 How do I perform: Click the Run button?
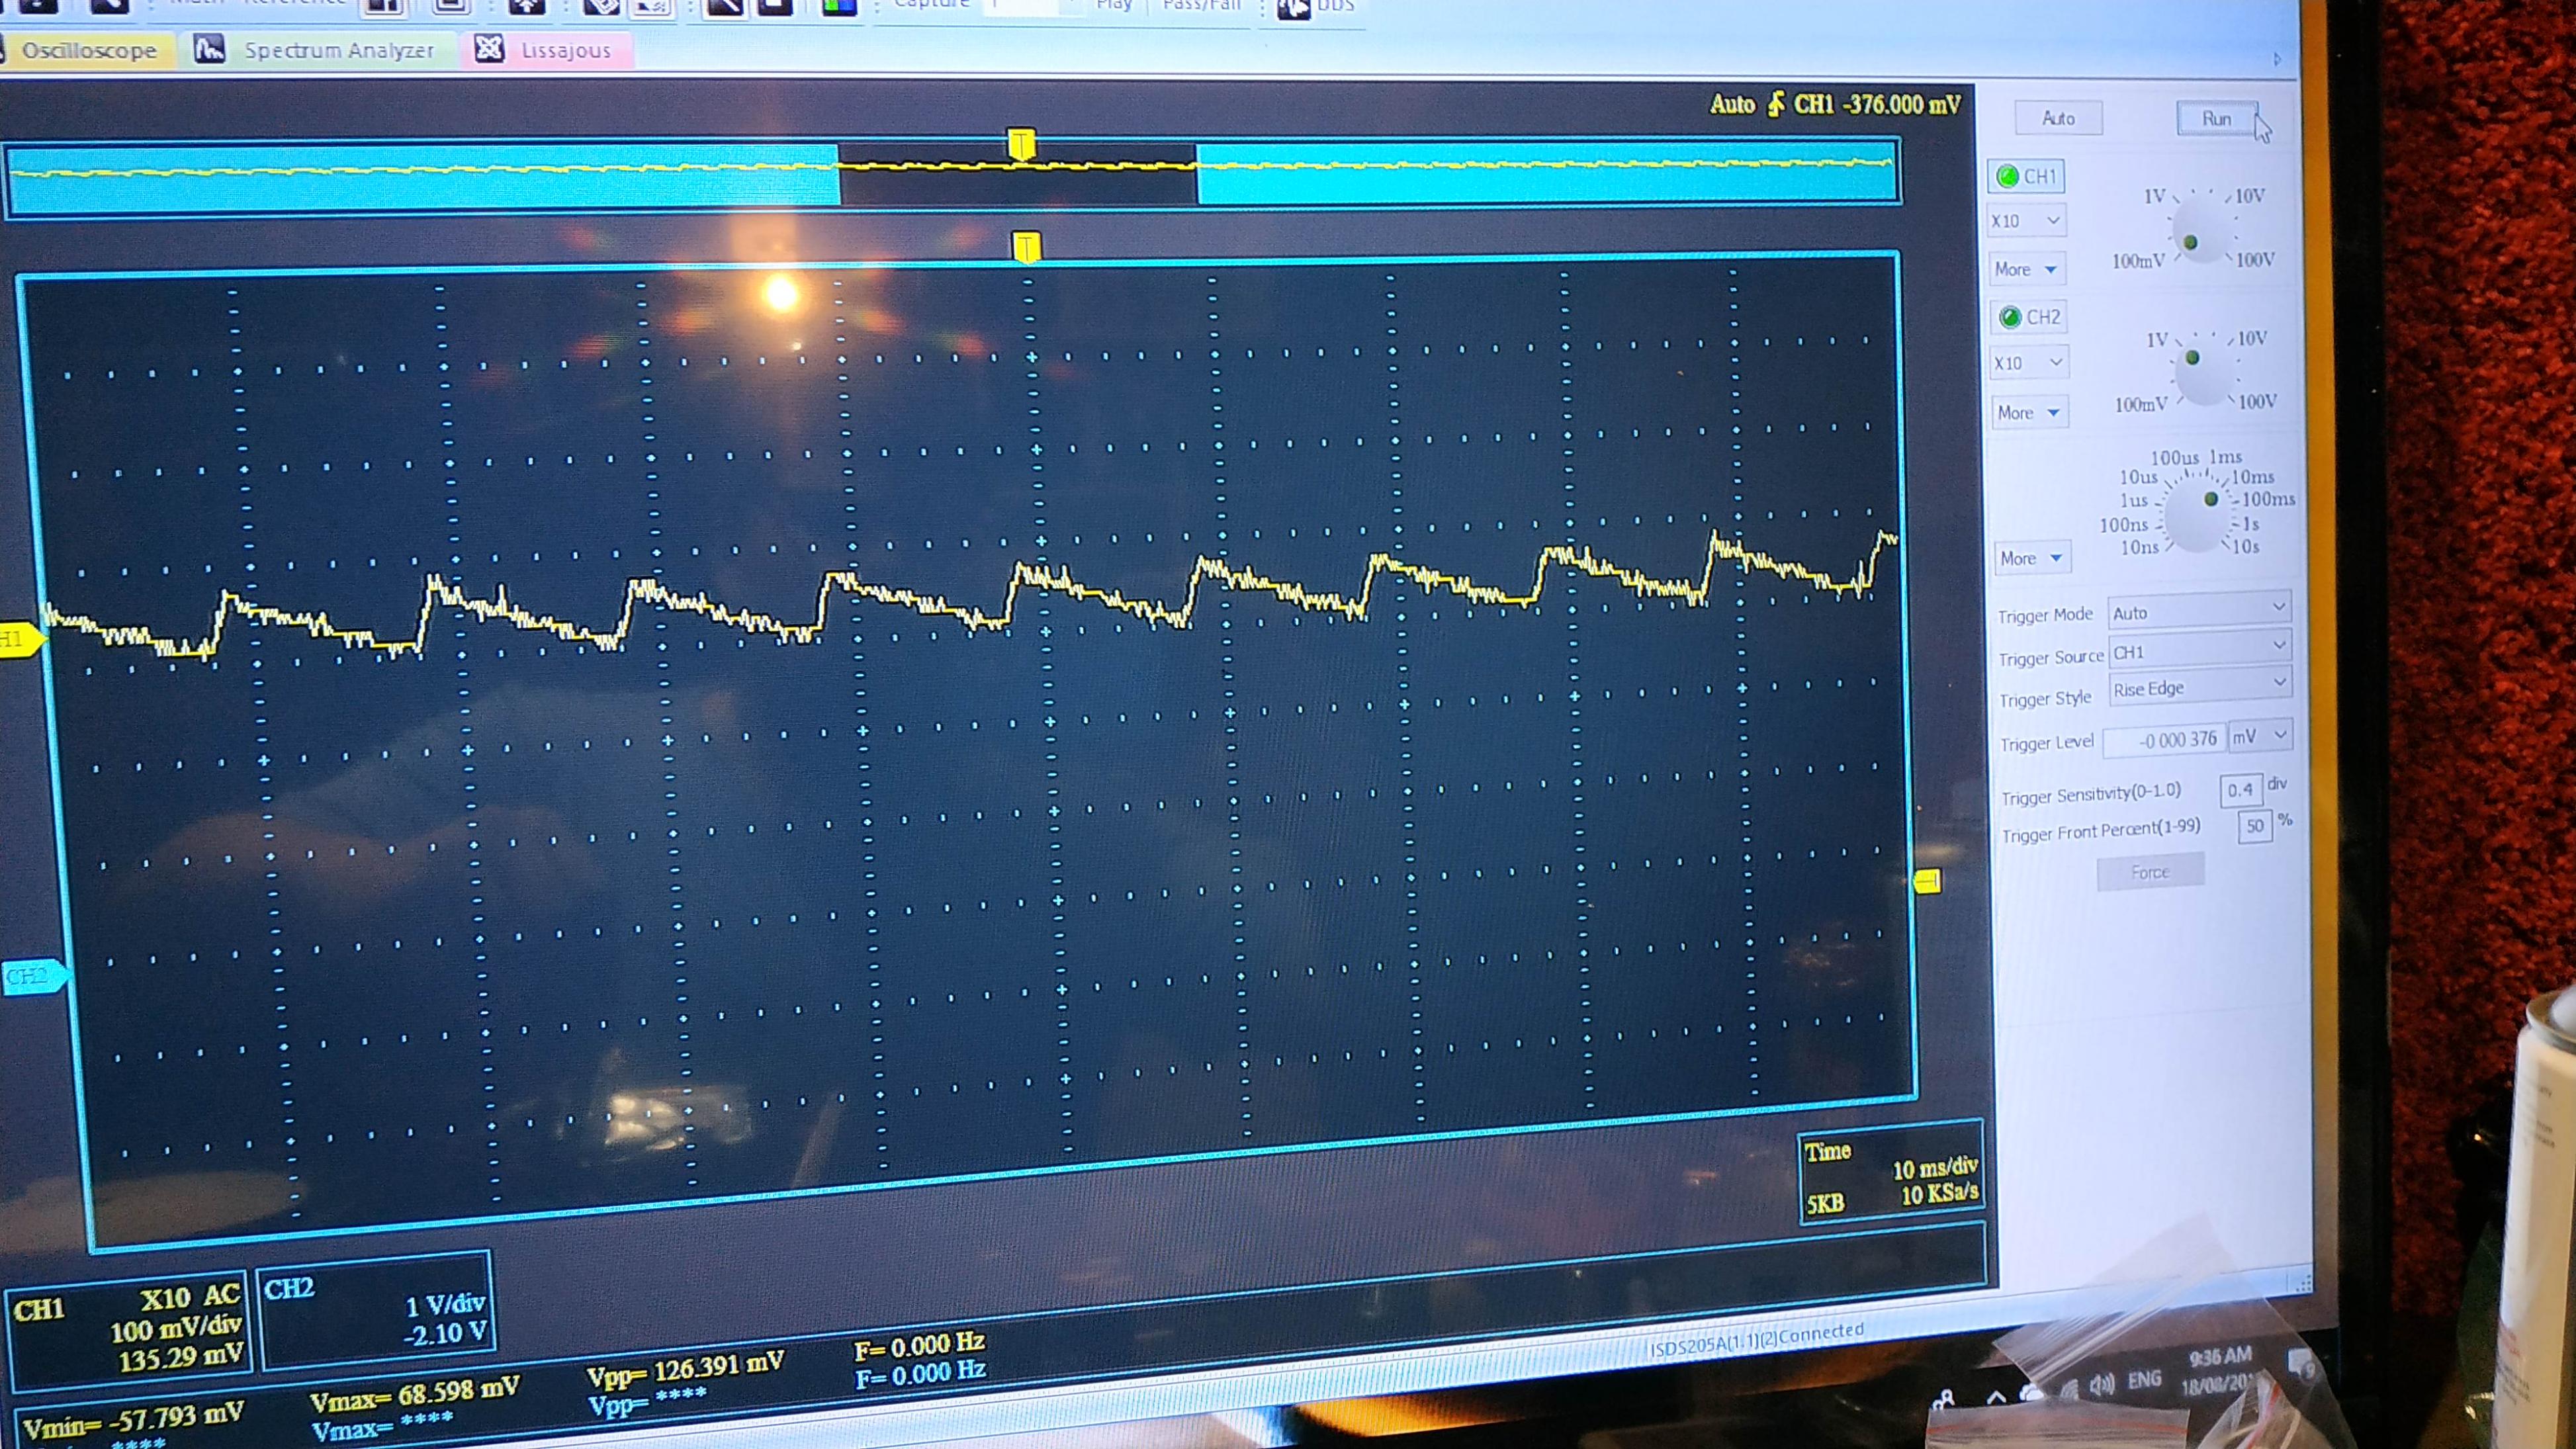(x=2216, y=119)
